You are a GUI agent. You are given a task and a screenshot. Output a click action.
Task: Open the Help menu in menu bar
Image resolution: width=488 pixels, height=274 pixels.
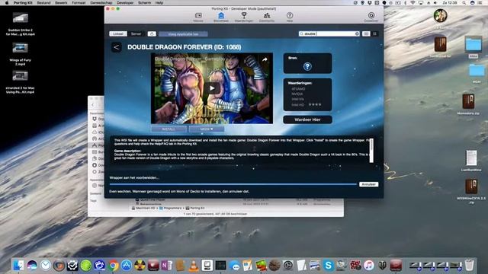159,2
